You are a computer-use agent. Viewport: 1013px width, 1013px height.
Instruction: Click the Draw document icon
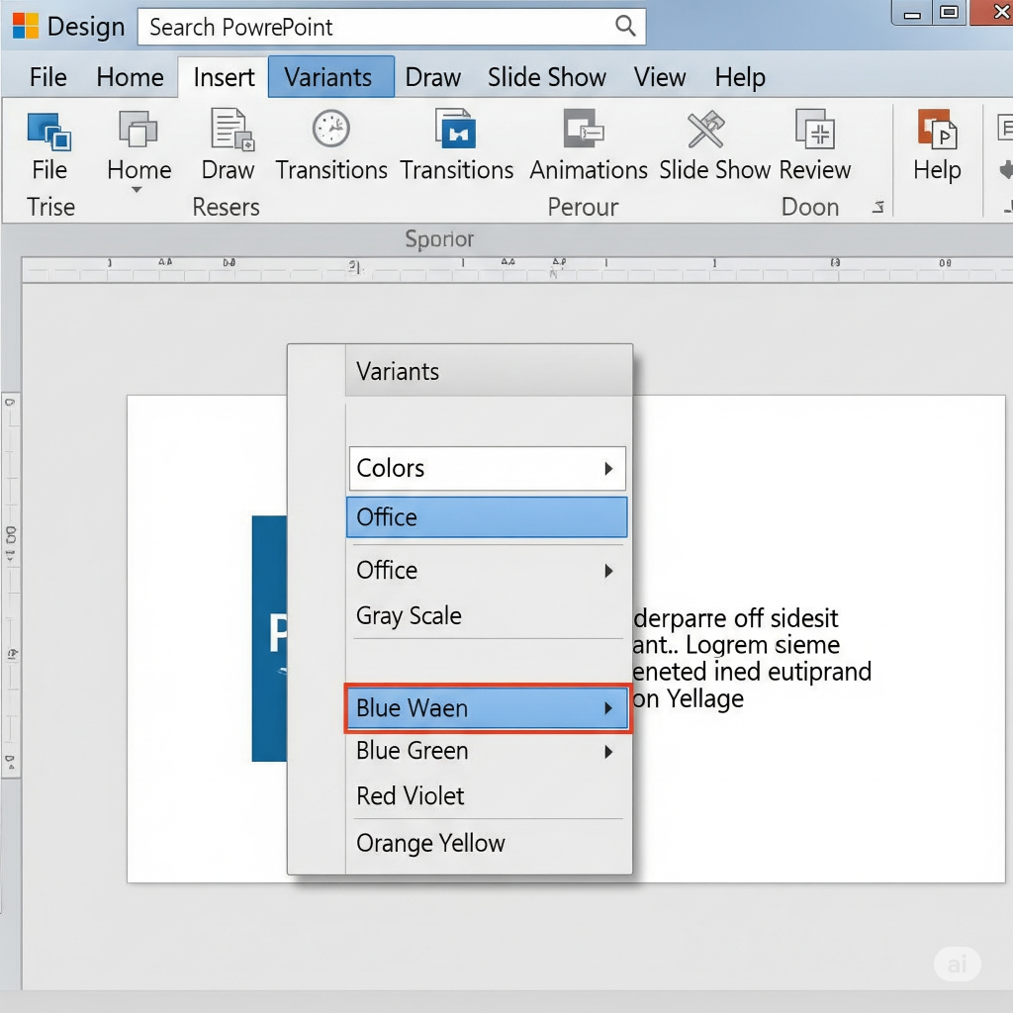[228, 130]
